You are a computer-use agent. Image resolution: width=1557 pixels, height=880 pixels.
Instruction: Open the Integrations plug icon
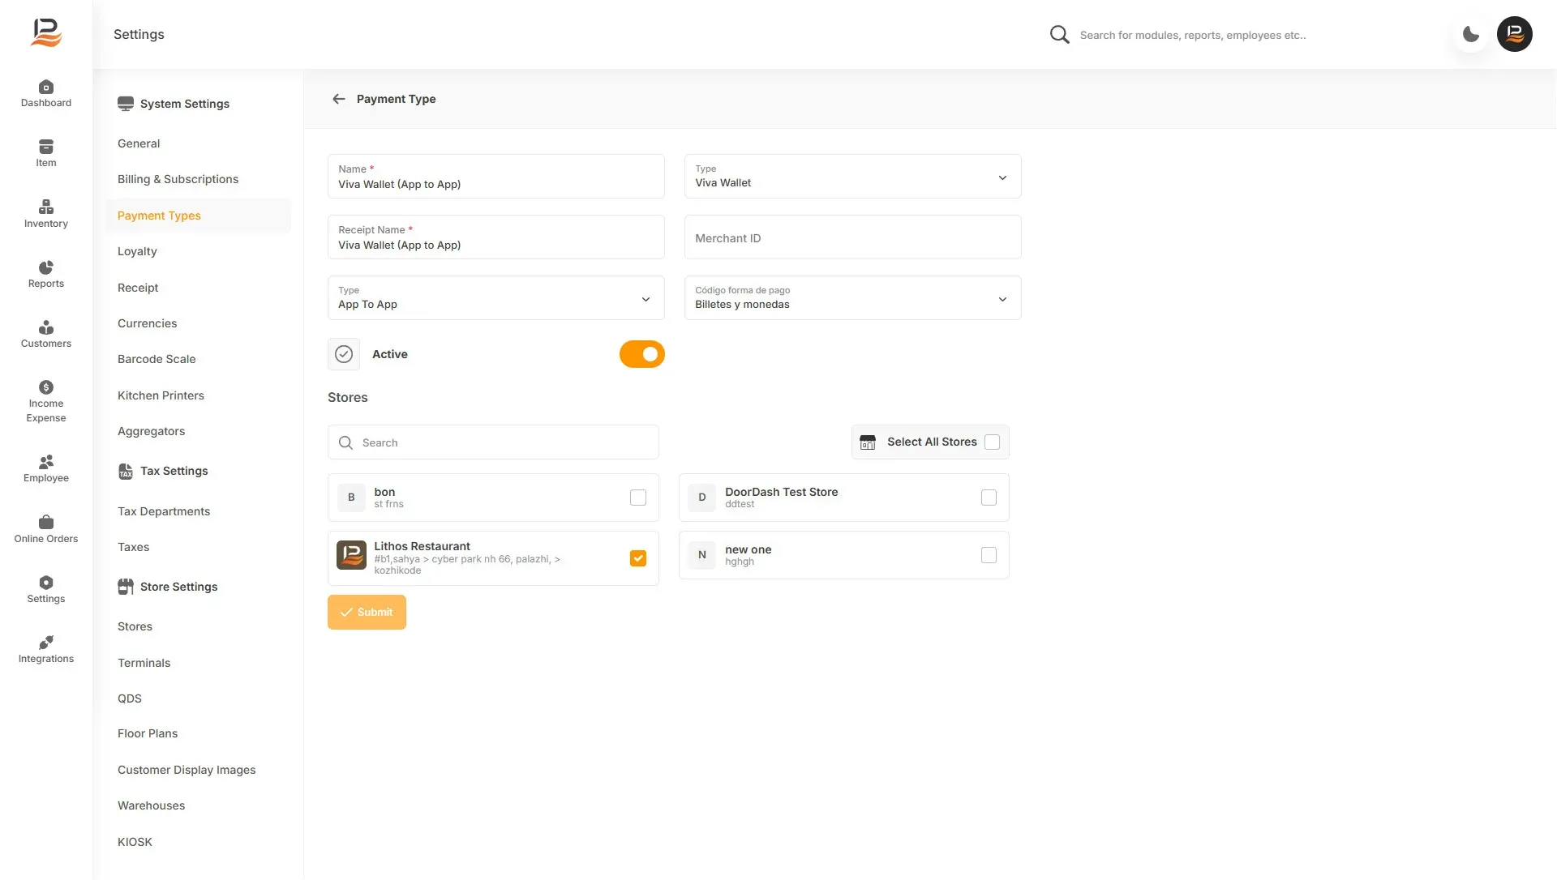[x=46, y=643]
